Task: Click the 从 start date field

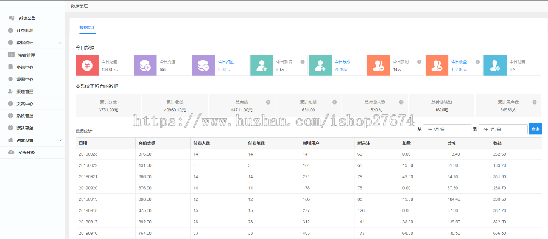Action: click(x=448, y=129)
